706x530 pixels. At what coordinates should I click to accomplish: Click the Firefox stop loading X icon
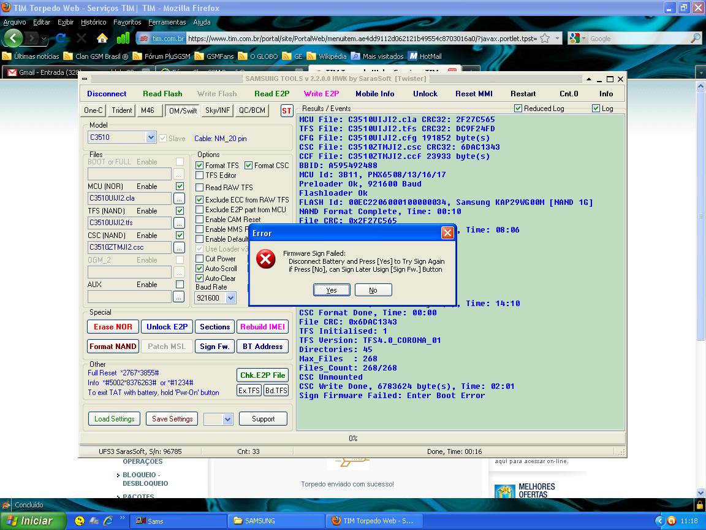click(82, 38)
